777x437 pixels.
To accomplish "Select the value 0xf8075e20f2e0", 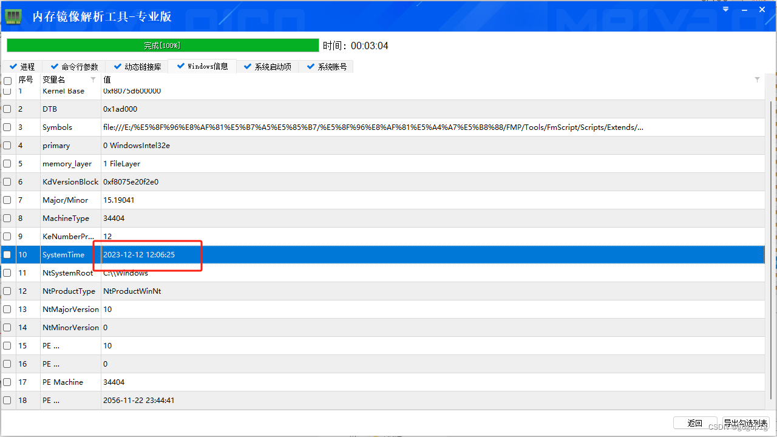I will pyautogui.click(x=131, y=182).
